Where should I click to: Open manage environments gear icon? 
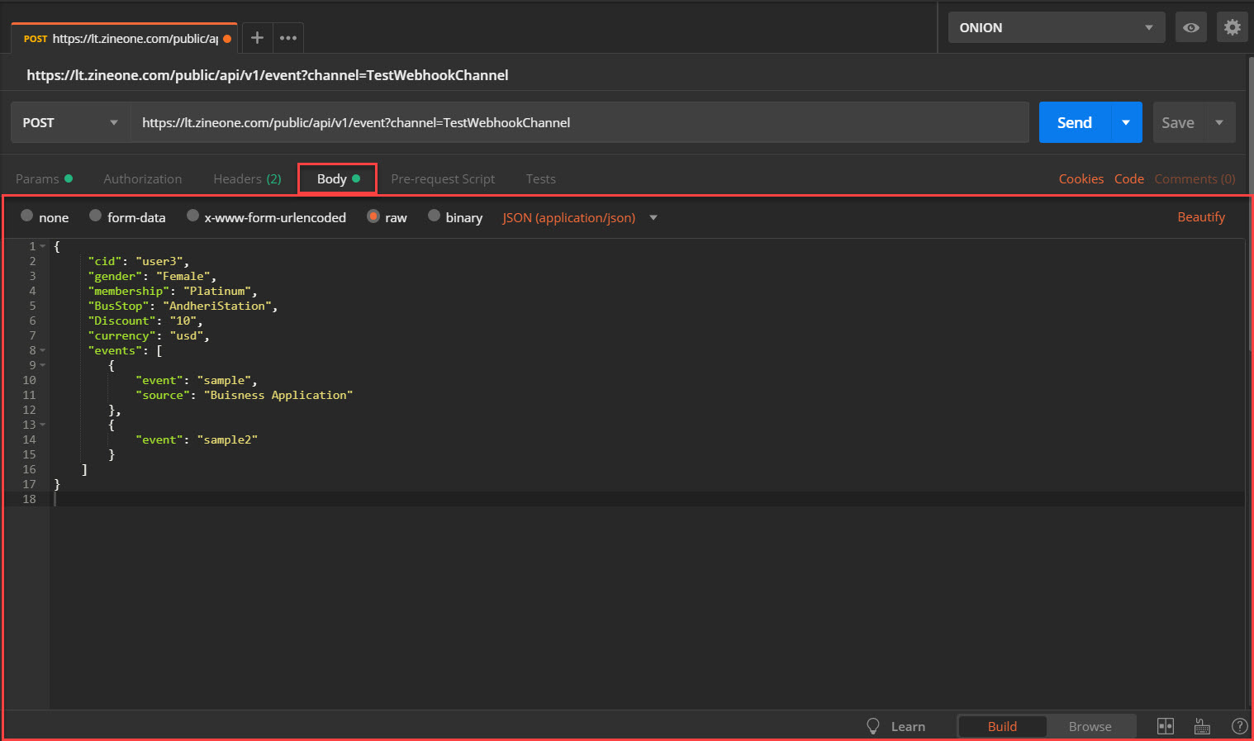pyautogui.click(x=1232, y=27)
